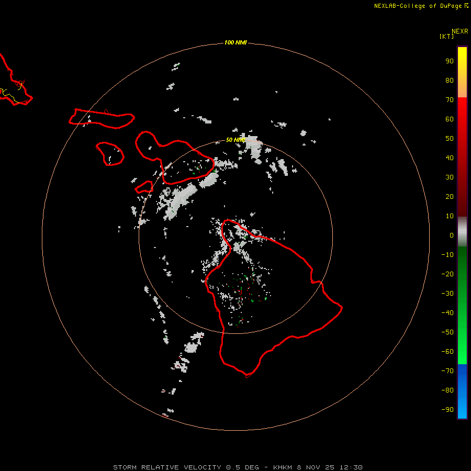Click STORM RELATIVE VELOCITY in bottom caption
The height and width of the screenshot is (471, 471).
tap(167, 467)
